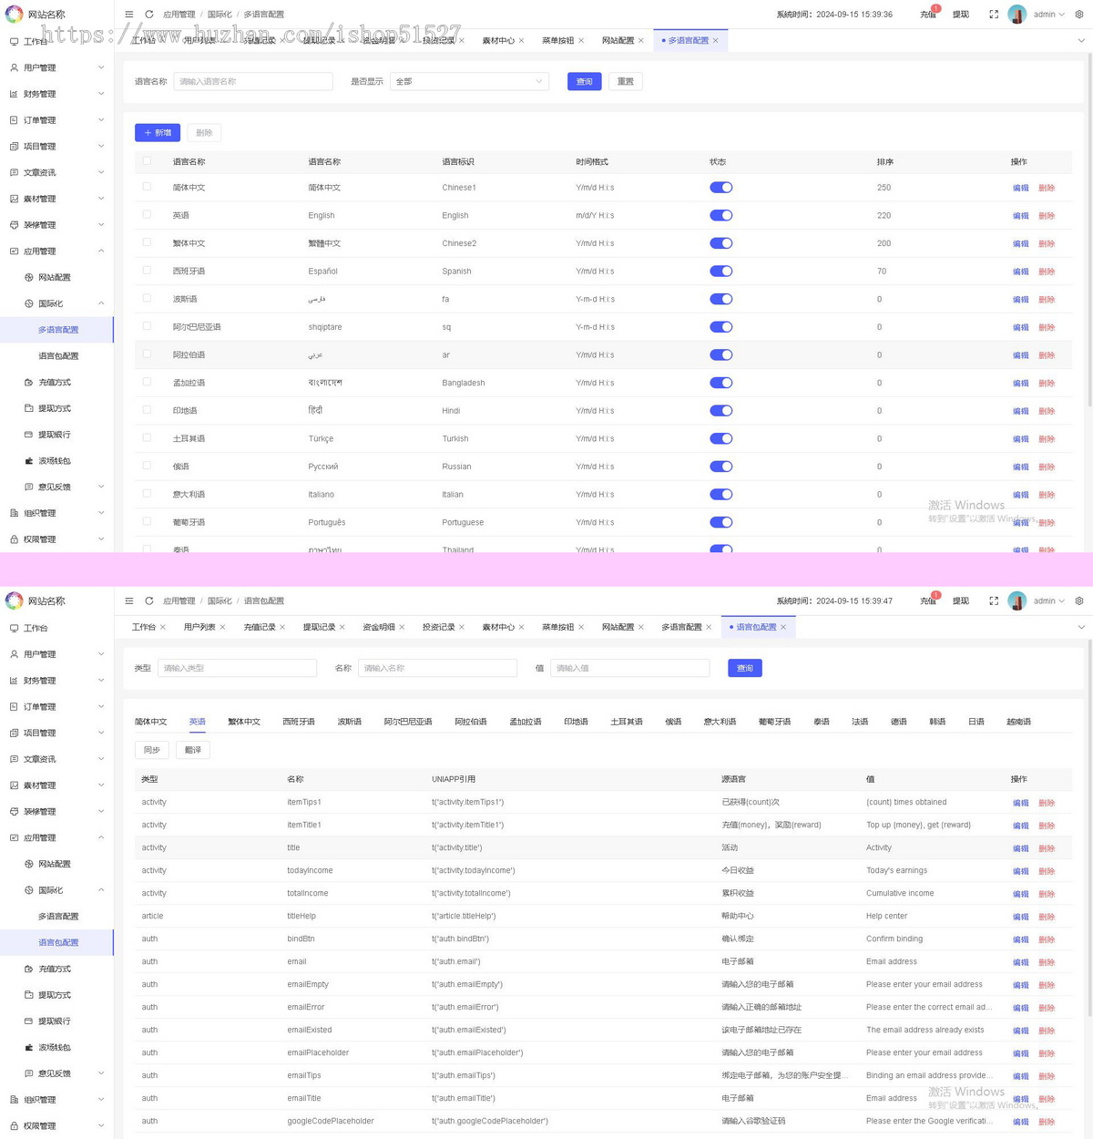Open the 是否显示 dropdown showing 全部
The height and width of the screenshot is (1139, 1093).
pos(470,82)
